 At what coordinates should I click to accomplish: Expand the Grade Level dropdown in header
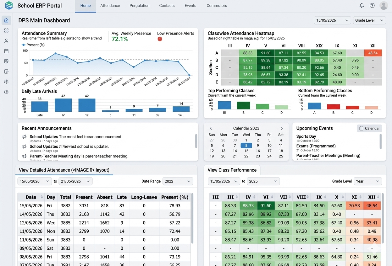(x=369, y=20)
